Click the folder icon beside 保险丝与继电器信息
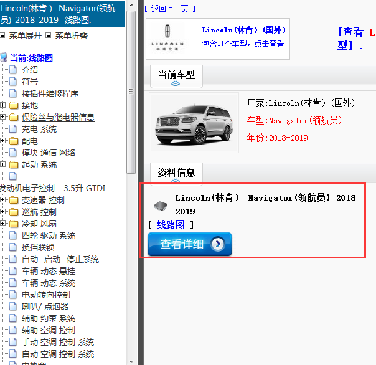This screenshot has width=376, height=365. point(14,117)
